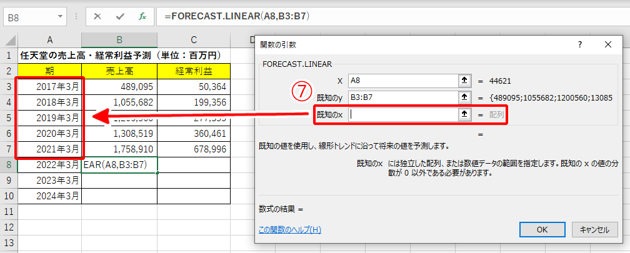Click header cell 期
This screenshot has width=630, height=253.
pyautogui.click(x=50, y=71)
